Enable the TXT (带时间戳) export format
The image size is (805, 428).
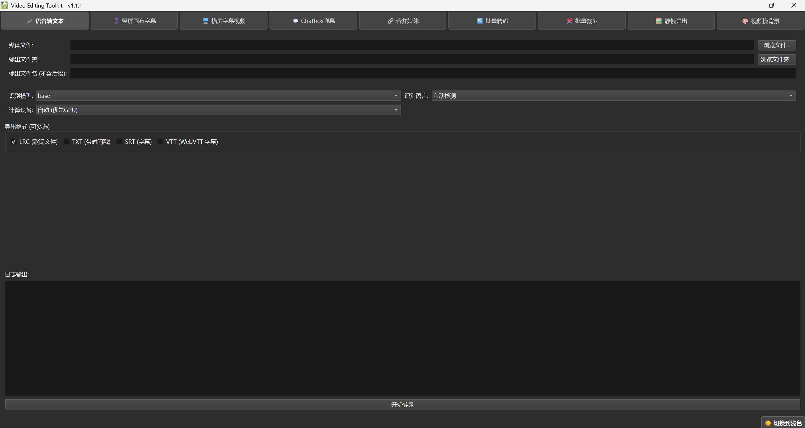[x=66, y=142]
